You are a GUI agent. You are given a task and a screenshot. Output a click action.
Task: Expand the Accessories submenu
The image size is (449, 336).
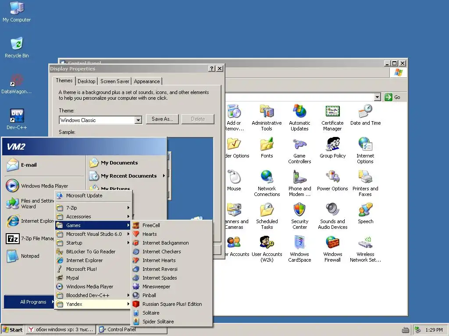click(x=93, y=217)
